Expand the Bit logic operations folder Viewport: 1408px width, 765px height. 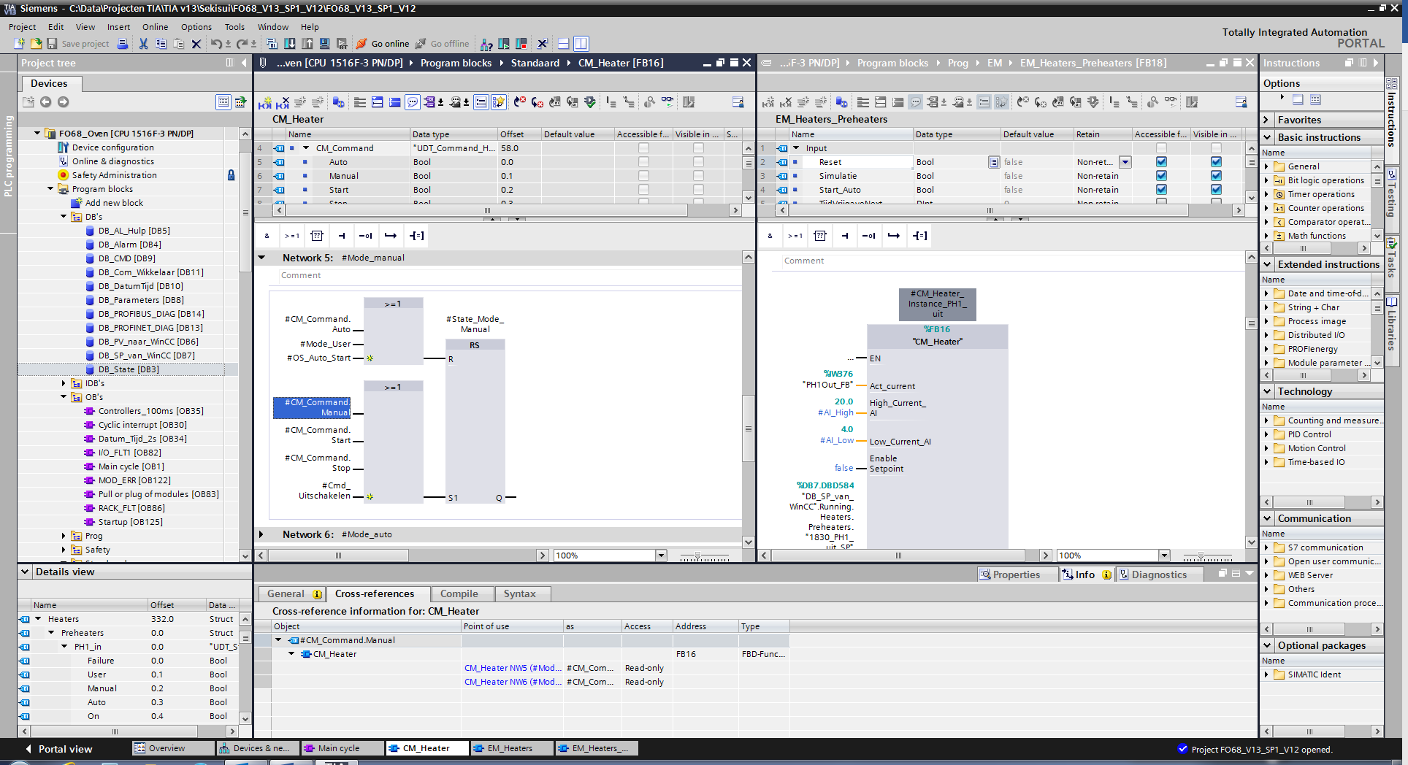point(1267,180)
